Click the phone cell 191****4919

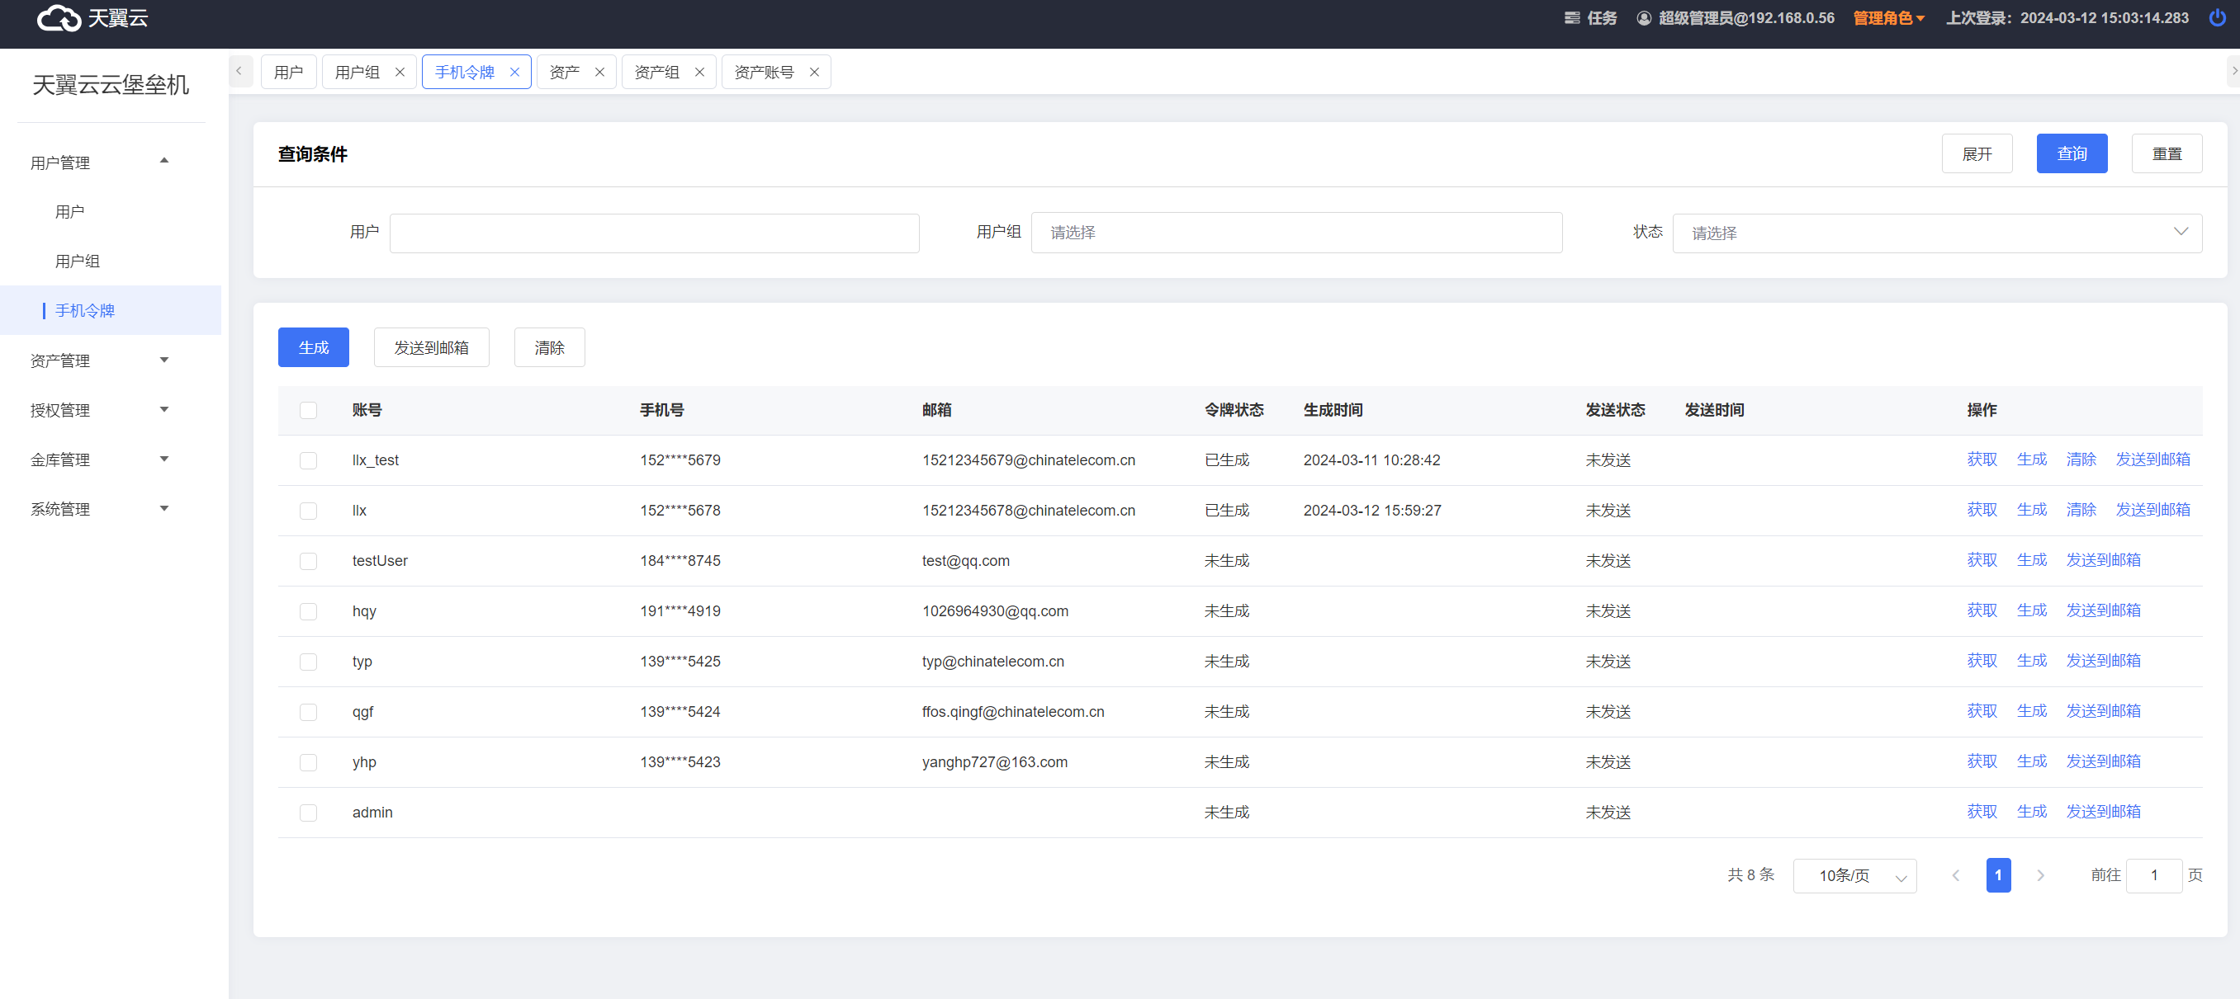680,611
